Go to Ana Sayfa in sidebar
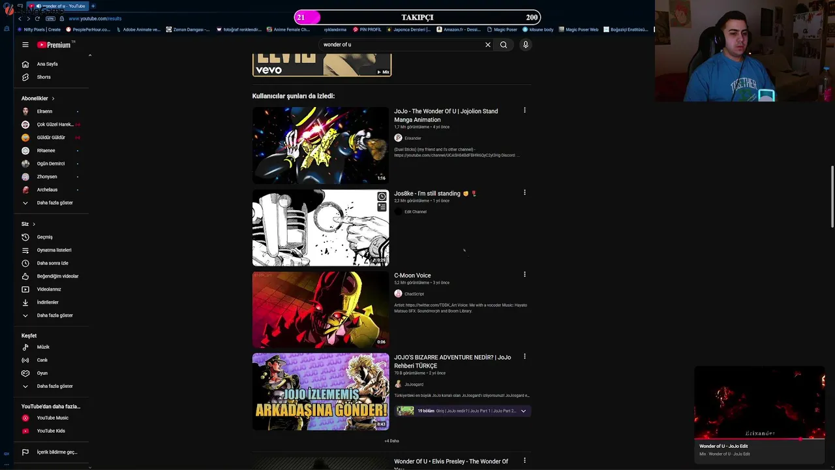Viewport: 835px width, 470px height. tap(51, 64)
